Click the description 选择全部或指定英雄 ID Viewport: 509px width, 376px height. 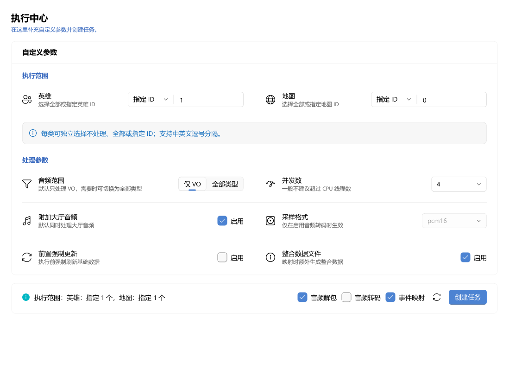click(67, 104)
